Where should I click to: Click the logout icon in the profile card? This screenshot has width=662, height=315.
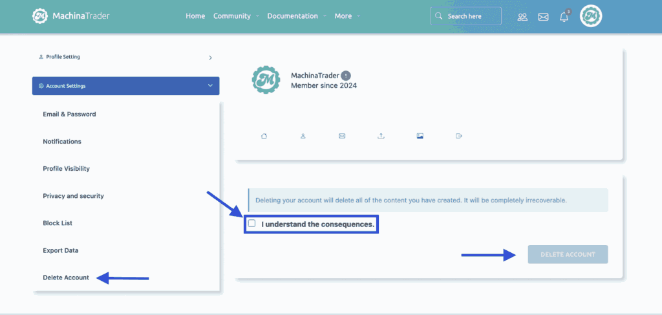[x=460, y=136]
